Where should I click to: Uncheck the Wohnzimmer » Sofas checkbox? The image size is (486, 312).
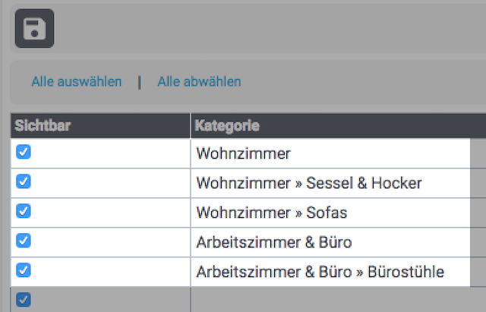pyautogui.click(x=24, y=211)
